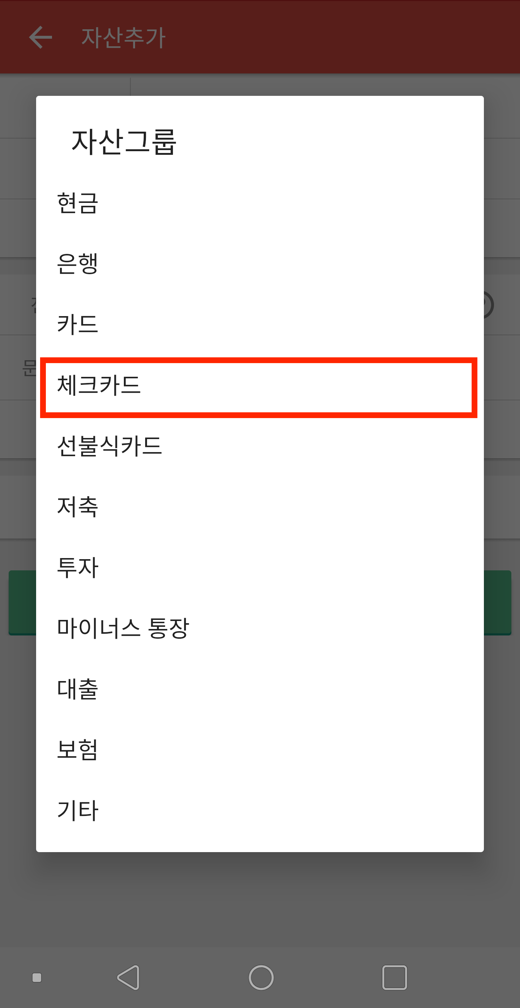The height and width of the screenshot is (1008, 520).
Task: Tap the 자산추가 title text
Action: tap(123, 38)
